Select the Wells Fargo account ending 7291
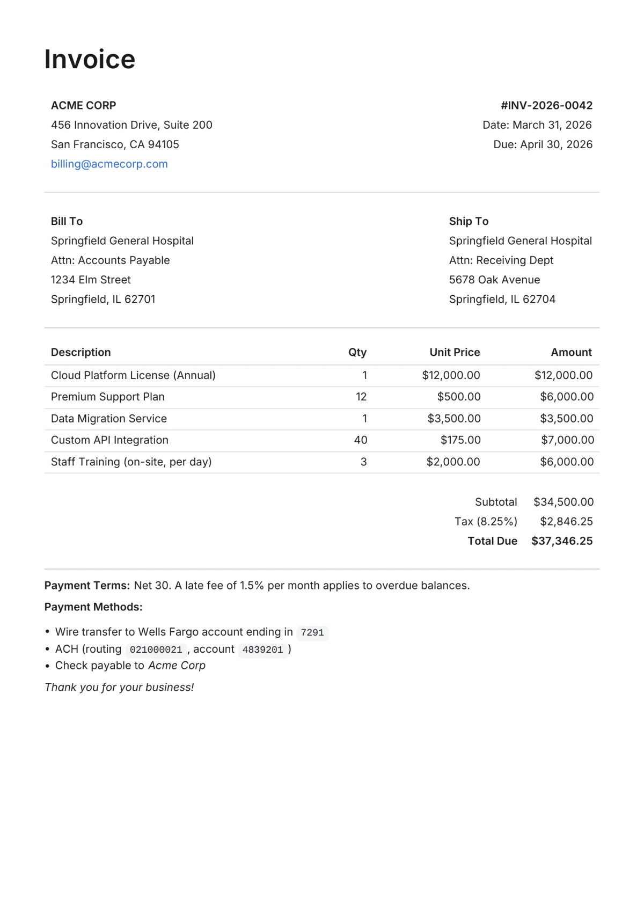 click(x=312, y=633)
